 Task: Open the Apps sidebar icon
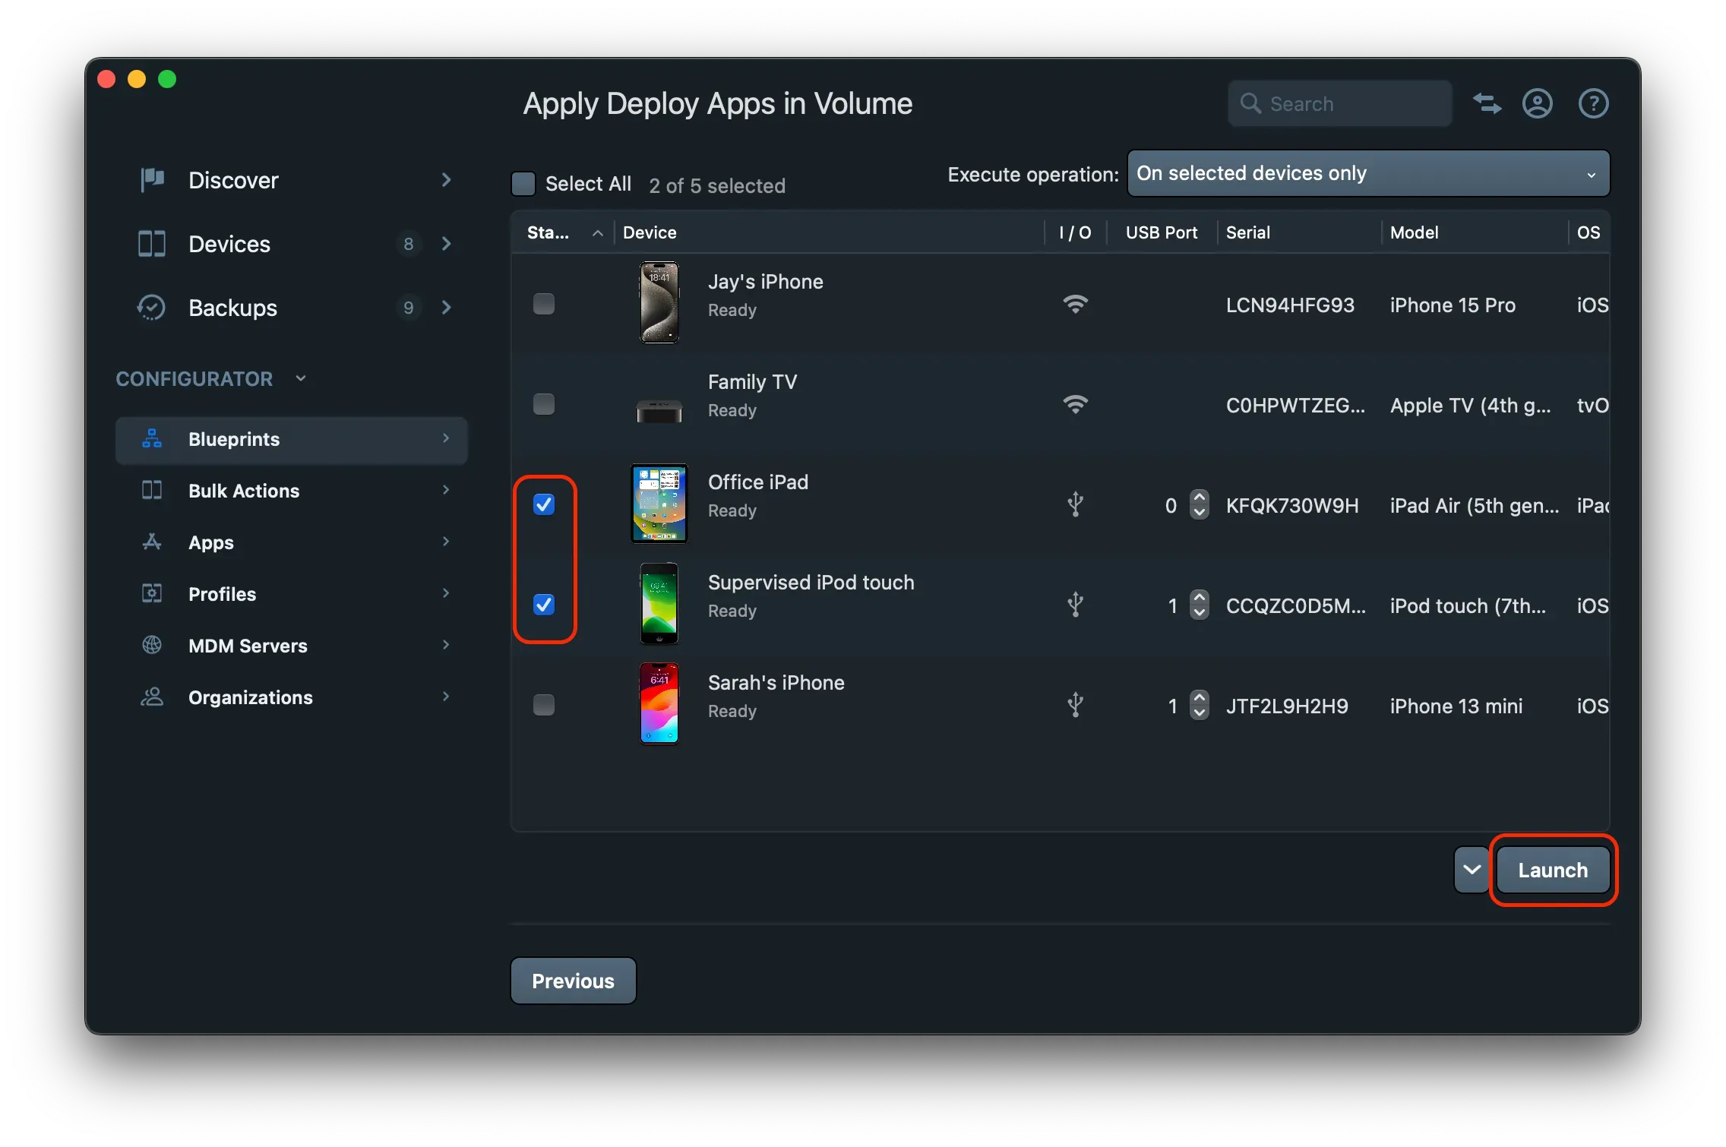(151, 542)
